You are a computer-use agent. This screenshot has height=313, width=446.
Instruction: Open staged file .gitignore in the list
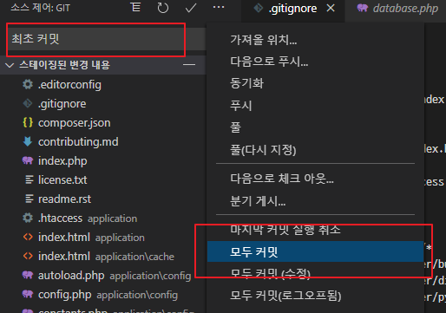tap(62, 104)
